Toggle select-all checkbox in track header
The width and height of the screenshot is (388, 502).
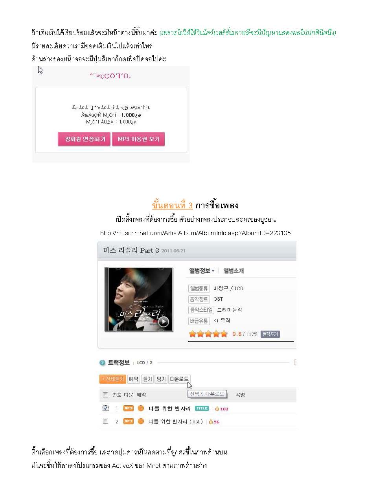[105, 395]
